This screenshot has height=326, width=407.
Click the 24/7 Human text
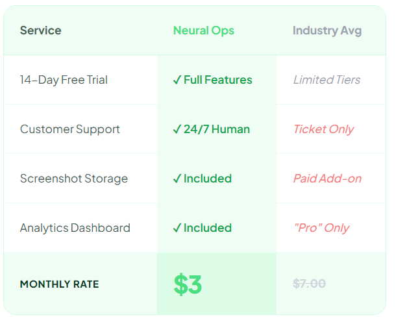pyautogui.click(x=217, y=129)
